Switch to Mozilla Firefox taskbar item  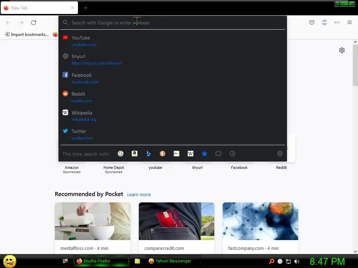[101, 261]
